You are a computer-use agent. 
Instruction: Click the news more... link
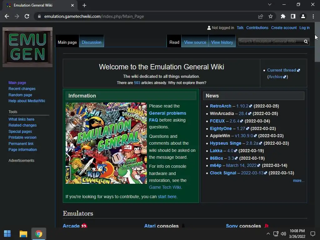point(298,181)
